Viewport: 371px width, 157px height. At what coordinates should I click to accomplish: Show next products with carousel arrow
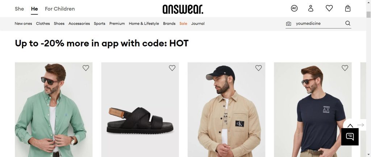pos(360,125)
